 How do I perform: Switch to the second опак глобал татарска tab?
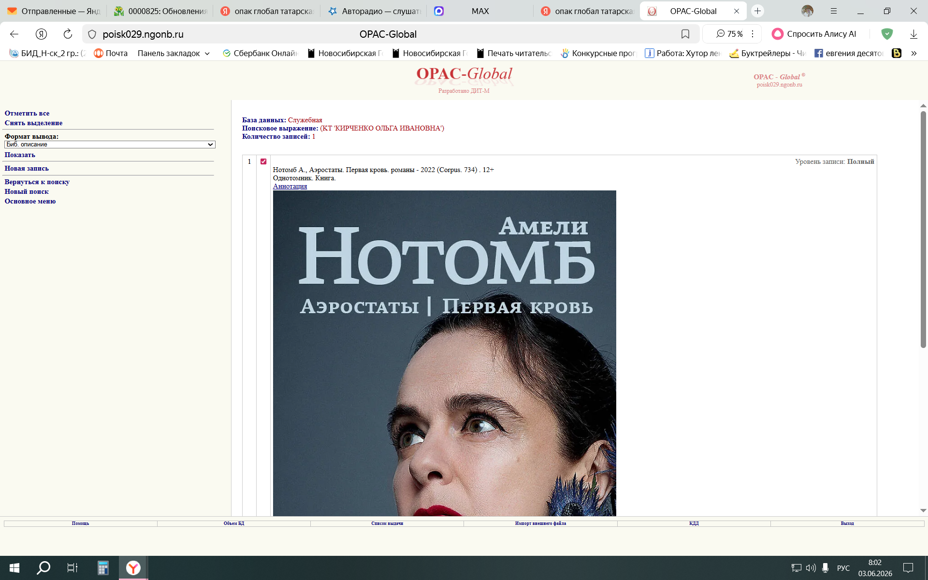[587, 11]
